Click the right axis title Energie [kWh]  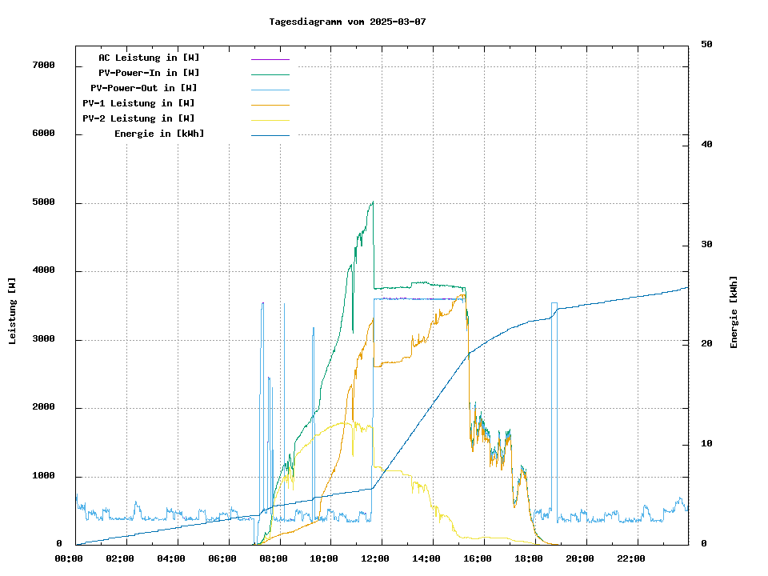tap(734, 312)
